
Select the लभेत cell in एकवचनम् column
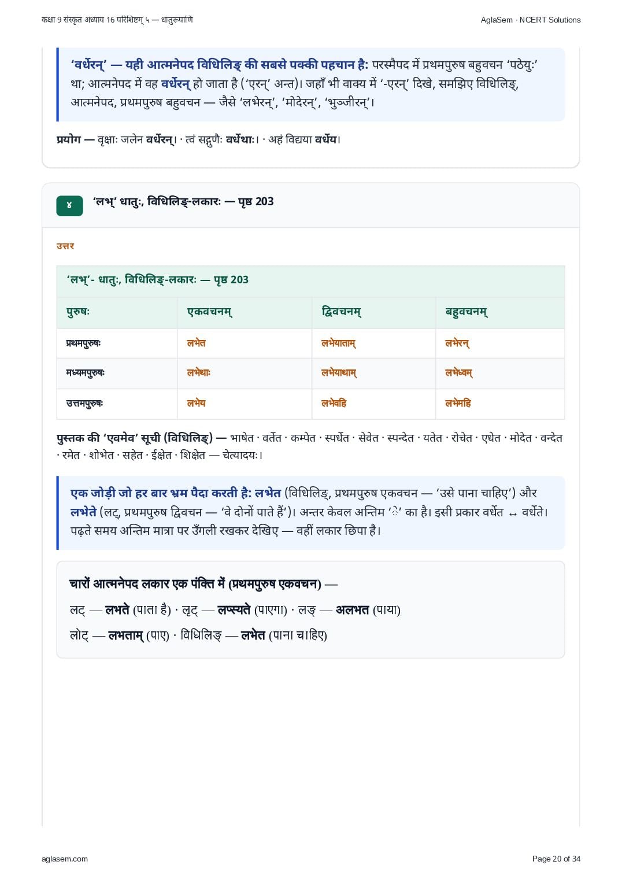(x=245, y=343)
